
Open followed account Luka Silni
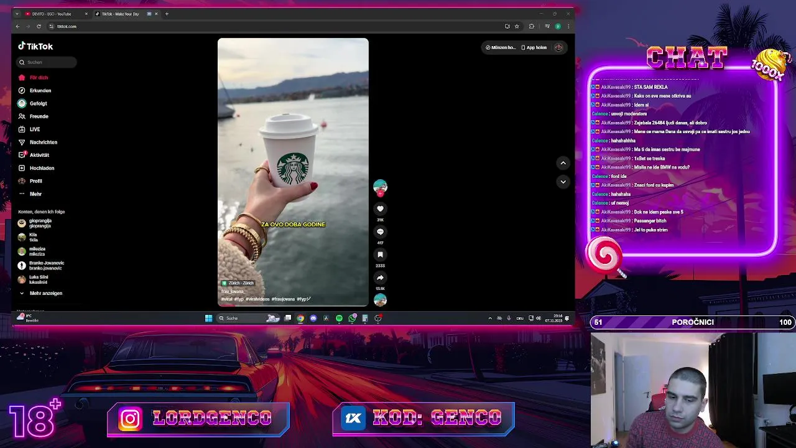pos(33,279)
